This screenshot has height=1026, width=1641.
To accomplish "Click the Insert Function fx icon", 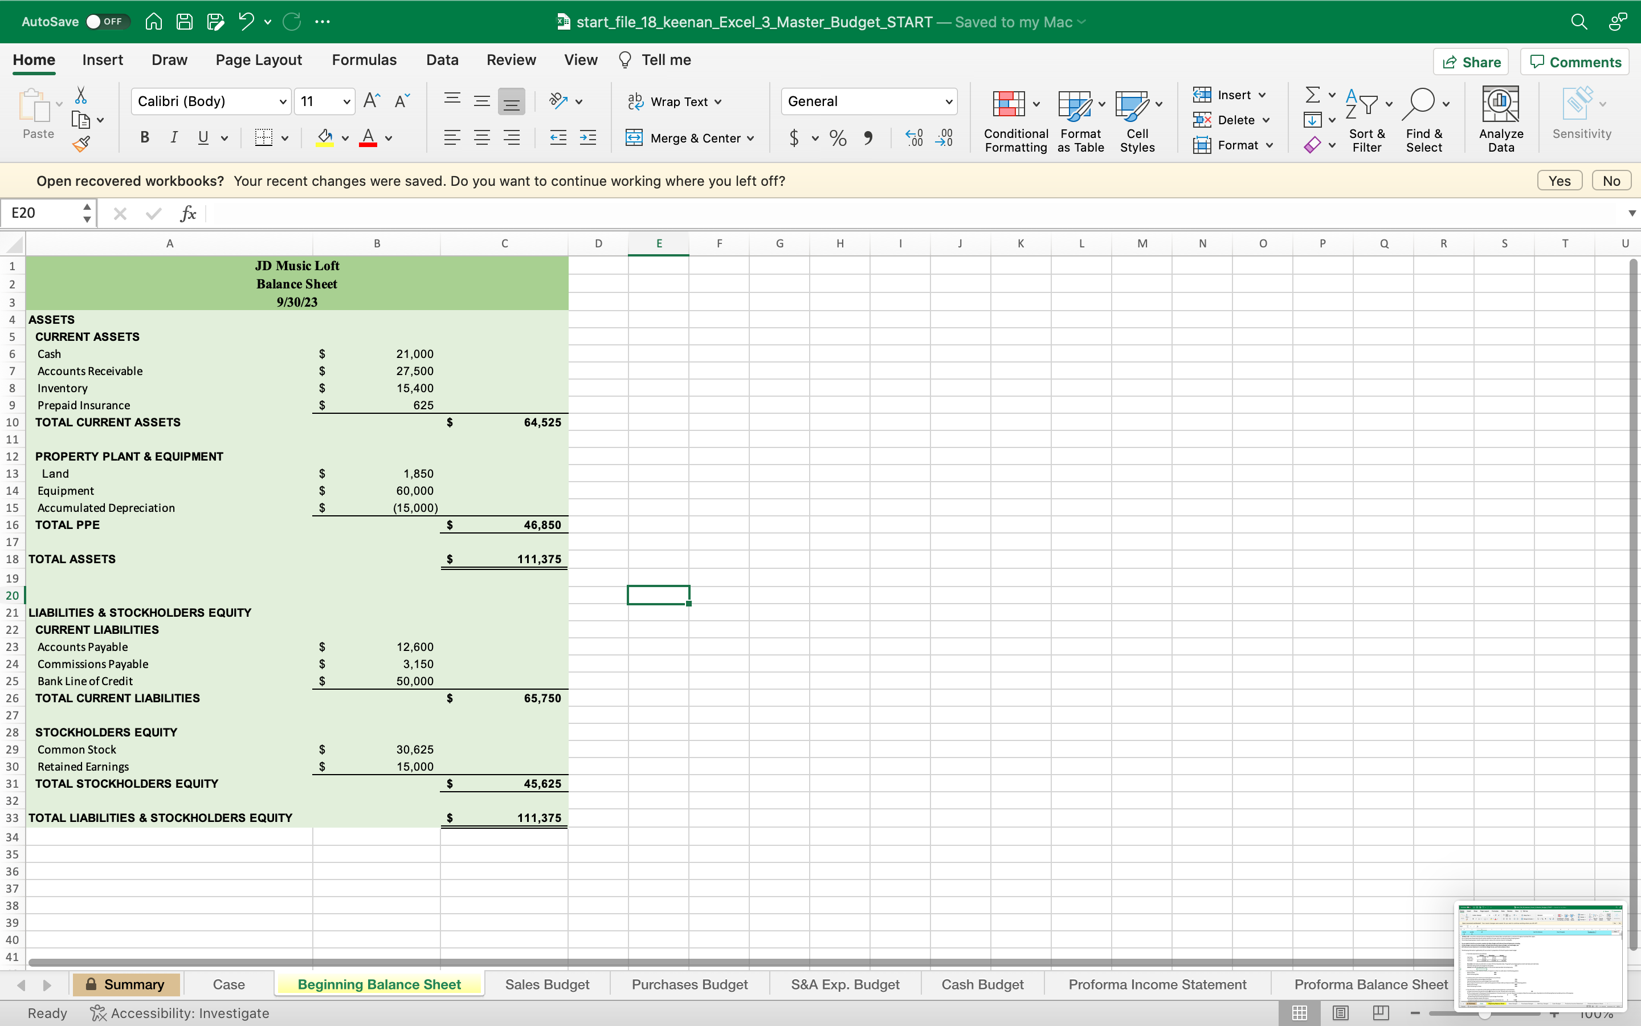I will point(188,214).
